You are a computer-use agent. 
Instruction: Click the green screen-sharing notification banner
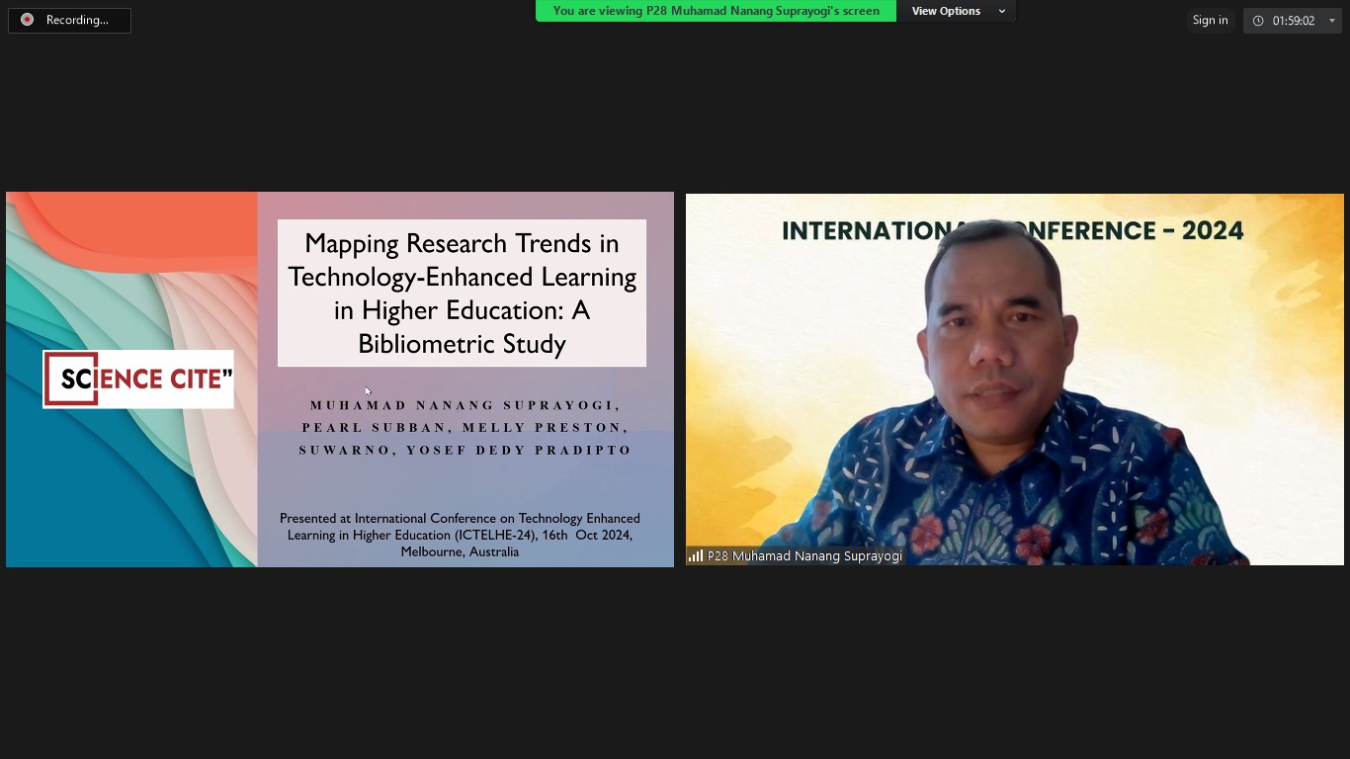click(716, 11)
